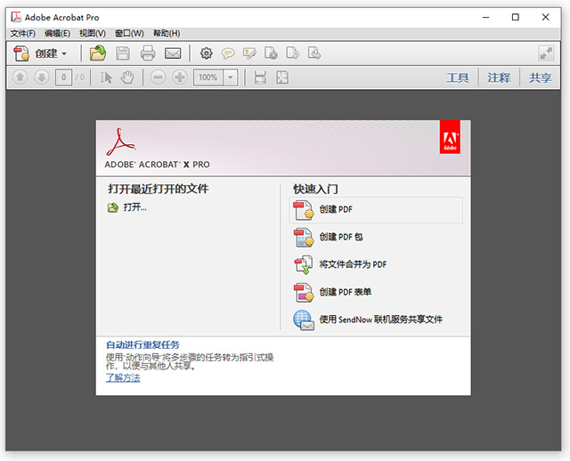Click the Fit one full page icon
The image size is (570, 461).
282,77
